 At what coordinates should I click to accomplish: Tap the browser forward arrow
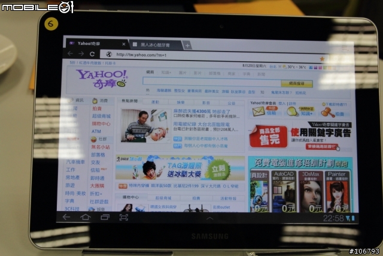click(81, 54)
